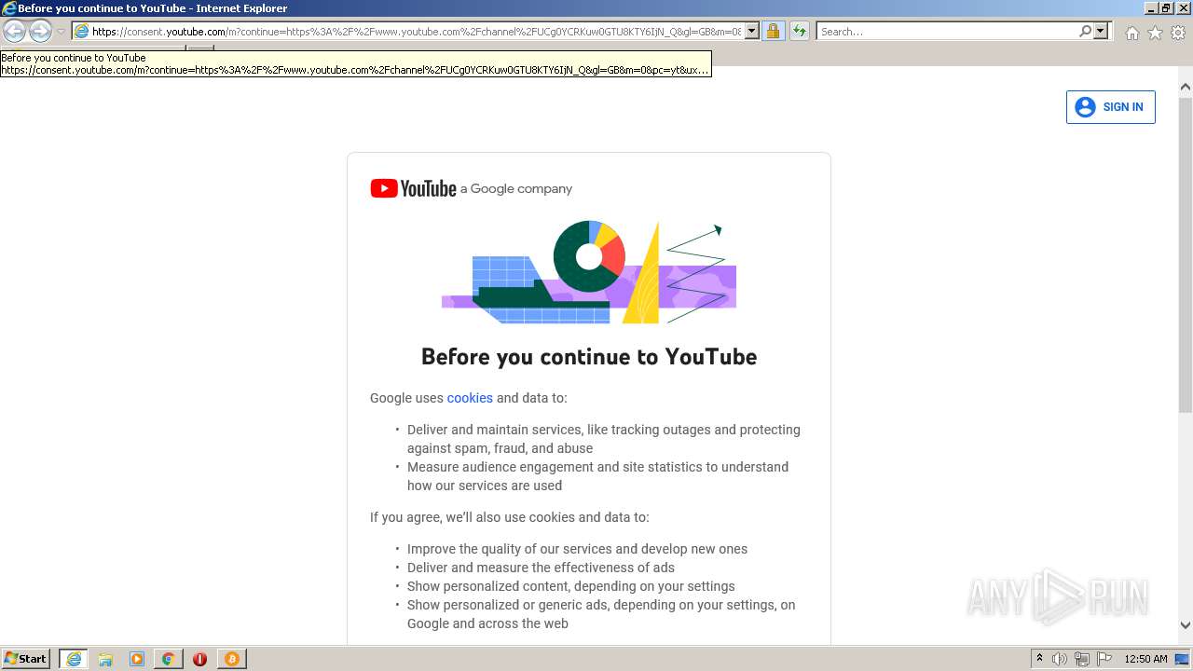
Task: Go back with the browser Back arrow
Action: click(x=14, y=31)
